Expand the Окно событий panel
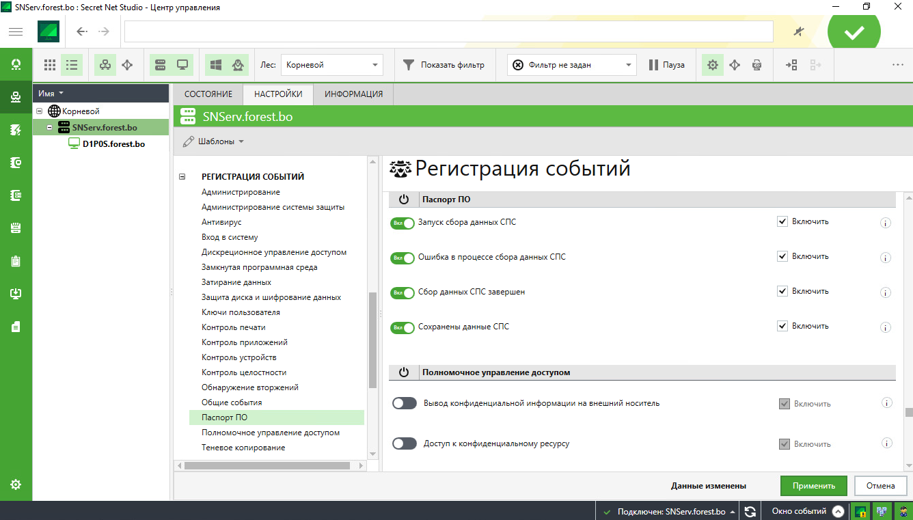Image resolution: width=913 pixels, height=520 pixels. point(838,511)
